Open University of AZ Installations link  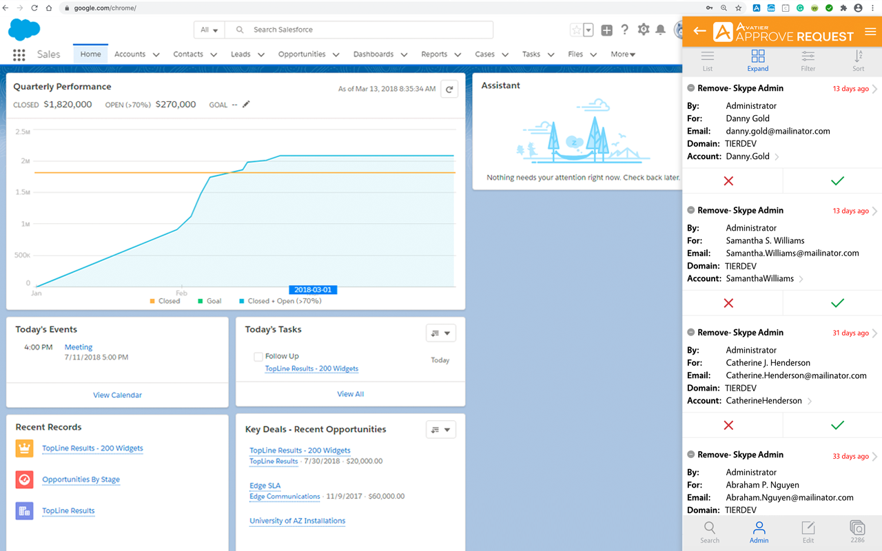pyautogui.click(x=298, y=521)
